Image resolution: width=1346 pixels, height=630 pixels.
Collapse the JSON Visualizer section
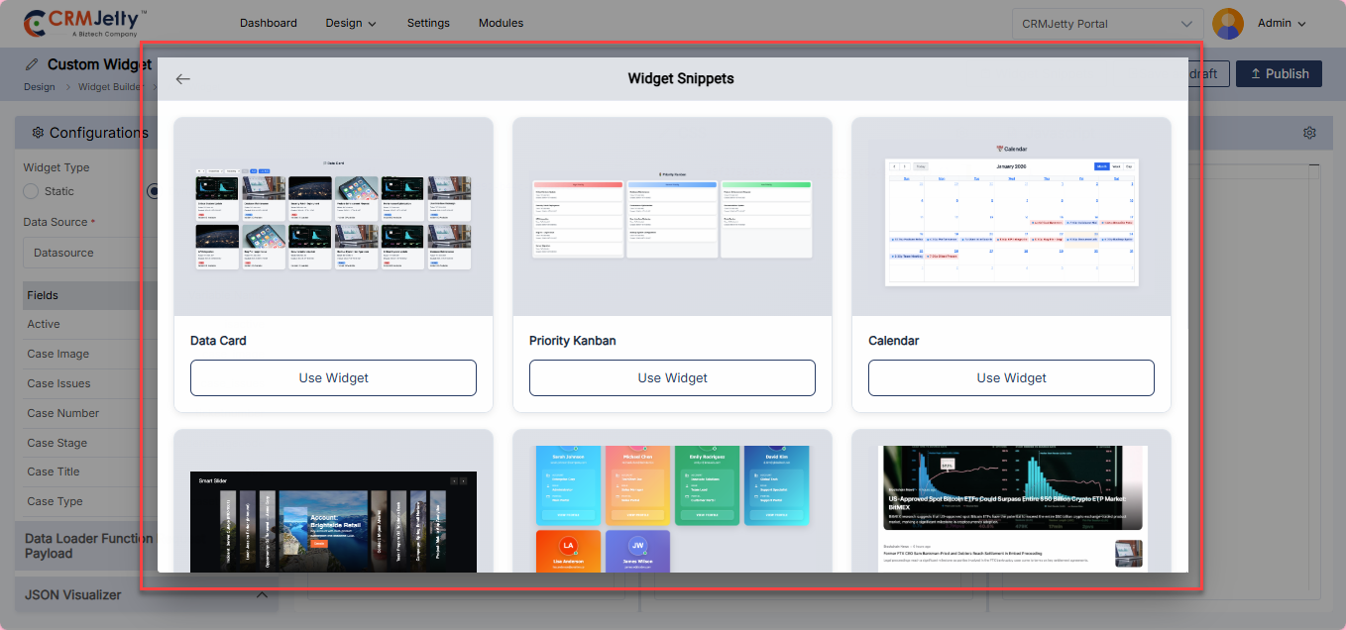coord(262,595)
